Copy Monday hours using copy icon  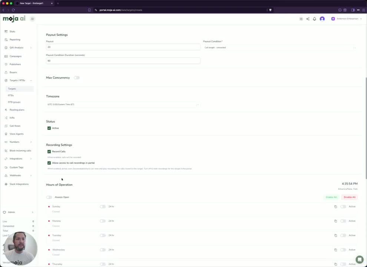click(335, 221)
